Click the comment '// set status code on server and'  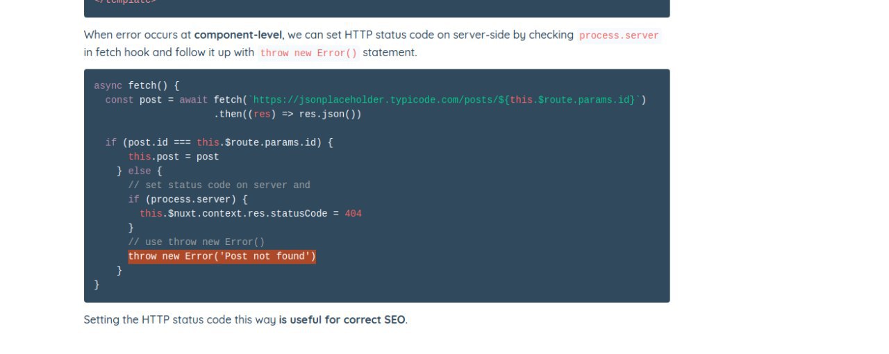(219, 185)
